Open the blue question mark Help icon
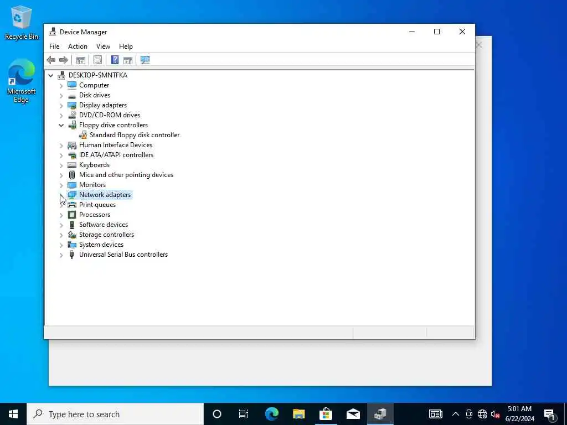The height and width of the screenshot is (425, 567). coord(115,60)
